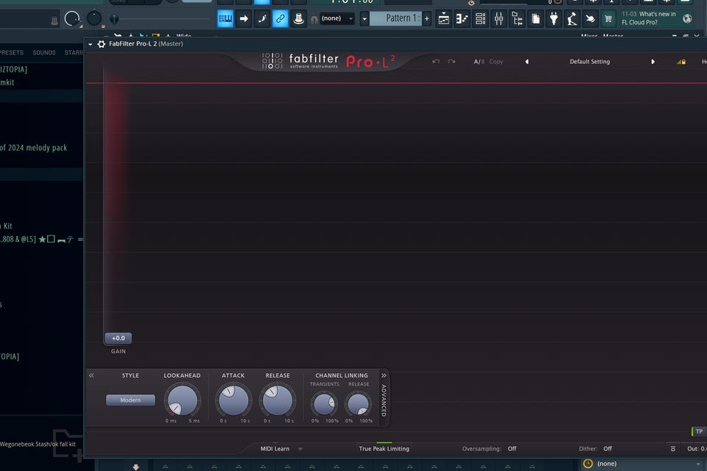707x471 pixels.
Task: Open What's new in FL Cloud Pro news
Action: pyautogui.click(x=649, y=18)
